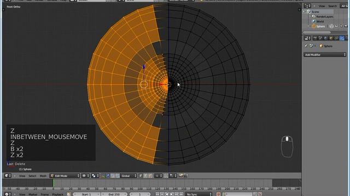Open the Modifiers wrench tab
The width and height of the screenshot is (350, 196).
click(342, 38)
